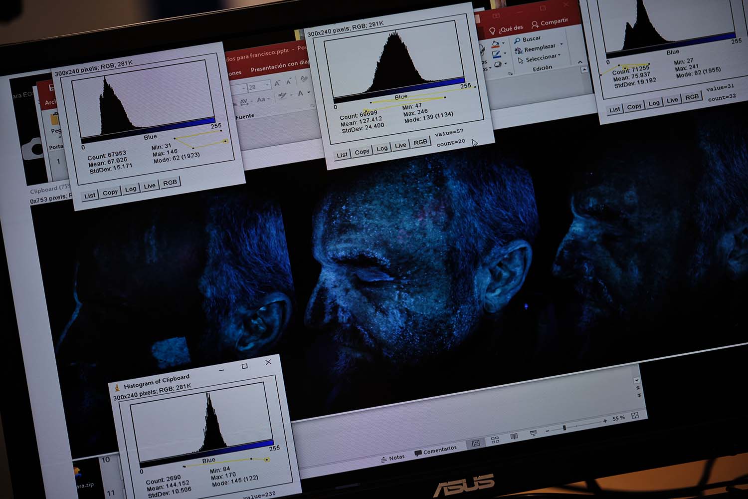Click List in the Count 71256 histogram
The height and width of the screenshot is (499, 748).
[x=615, y=109]
